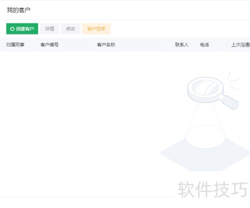
Task: Sort by the 归属同事 column header
Action: (x=15, y=45)
